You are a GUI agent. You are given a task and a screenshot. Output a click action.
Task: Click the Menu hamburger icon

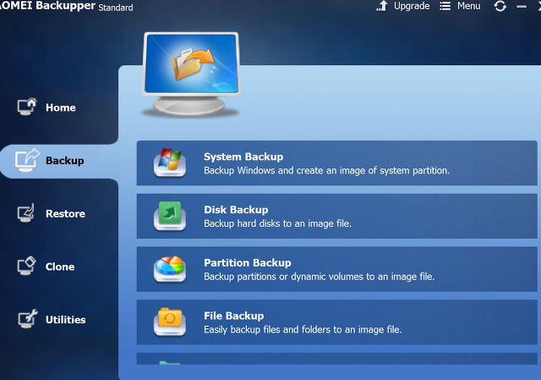[445, 6]
